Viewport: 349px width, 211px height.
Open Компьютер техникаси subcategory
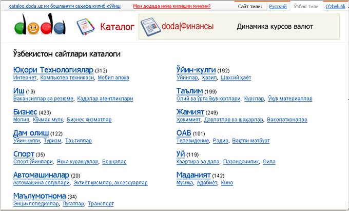pos(67,78)
